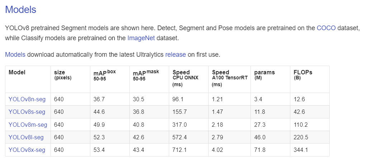Open the YOLOv8l-seg model link

click(26, 137)
